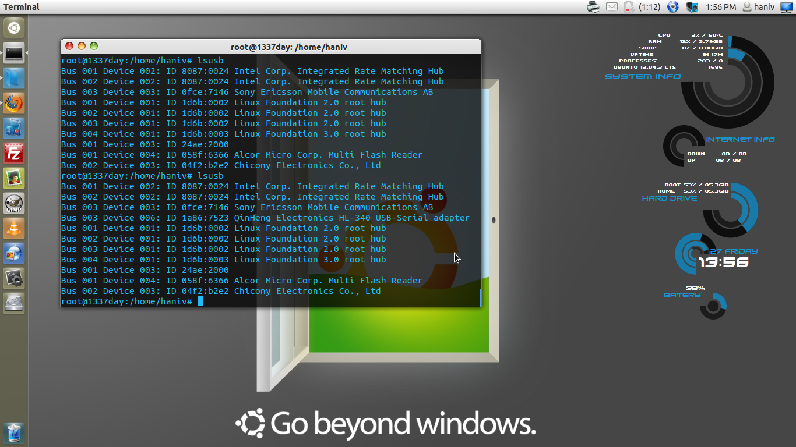Screen dimensions: 796x447
Task: Click the SYSTEM INFO widget label
Action: coord(643,77)
